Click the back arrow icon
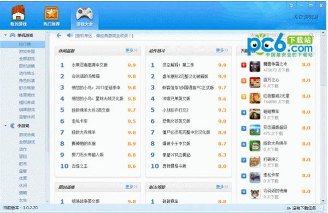328x213 pixels. tap(59, 35)
